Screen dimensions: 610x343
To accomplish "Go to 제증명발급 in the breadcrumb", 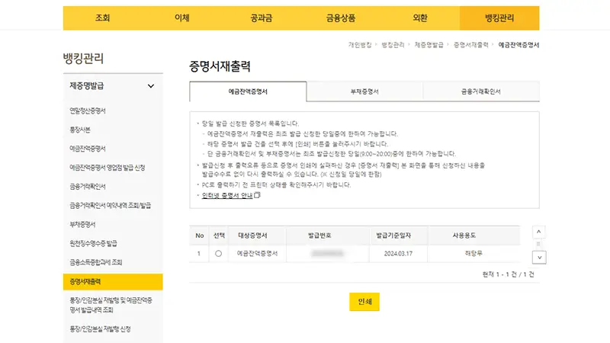I will [429, 45].
